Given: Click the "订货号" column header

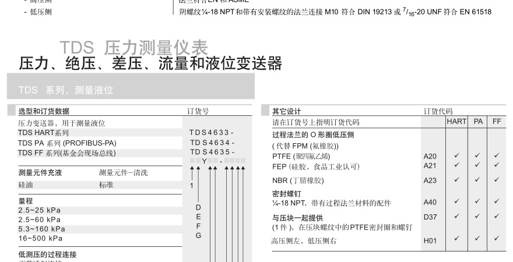Looking at the screenshot, I should coord(198,111).
